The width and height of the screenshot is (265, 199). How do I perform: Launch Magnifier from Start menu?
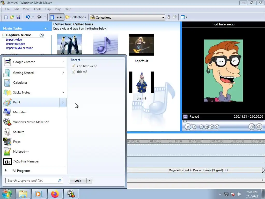click(35, 112)
